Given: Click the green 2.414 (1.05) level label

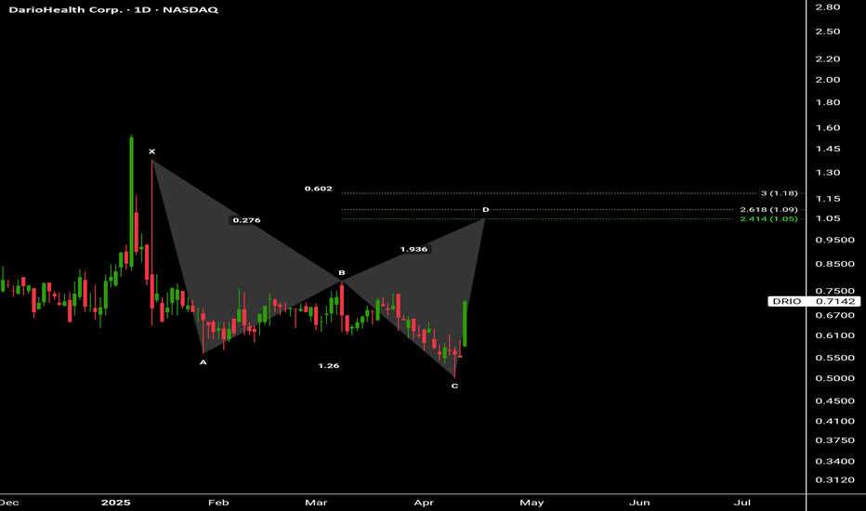Looking at the screenshot, I should pyautogui.click(x=768, y=218).
